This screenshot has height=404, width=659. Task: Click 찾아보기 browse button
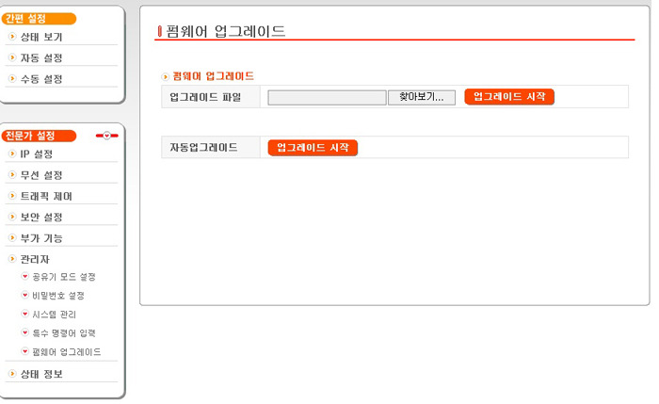[422, 98]
